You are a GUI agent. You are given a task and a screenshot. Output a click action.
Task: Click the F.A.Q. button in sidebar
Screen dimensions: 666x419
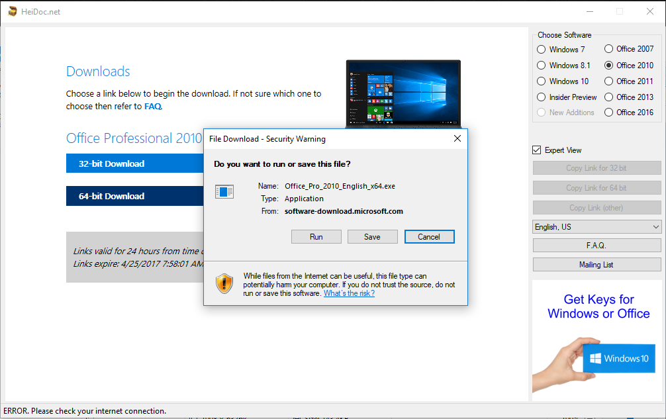click(596, 246)
